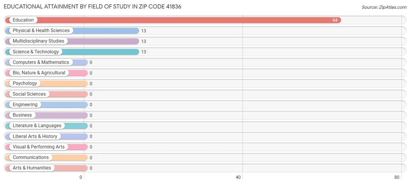Click the Arts & Humanities label
The image size is (410, 184).
(32, 168)
